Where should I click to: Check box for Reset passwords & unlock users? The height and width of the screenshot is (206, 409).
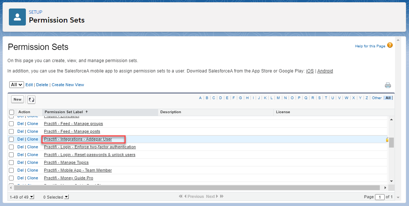11,155
